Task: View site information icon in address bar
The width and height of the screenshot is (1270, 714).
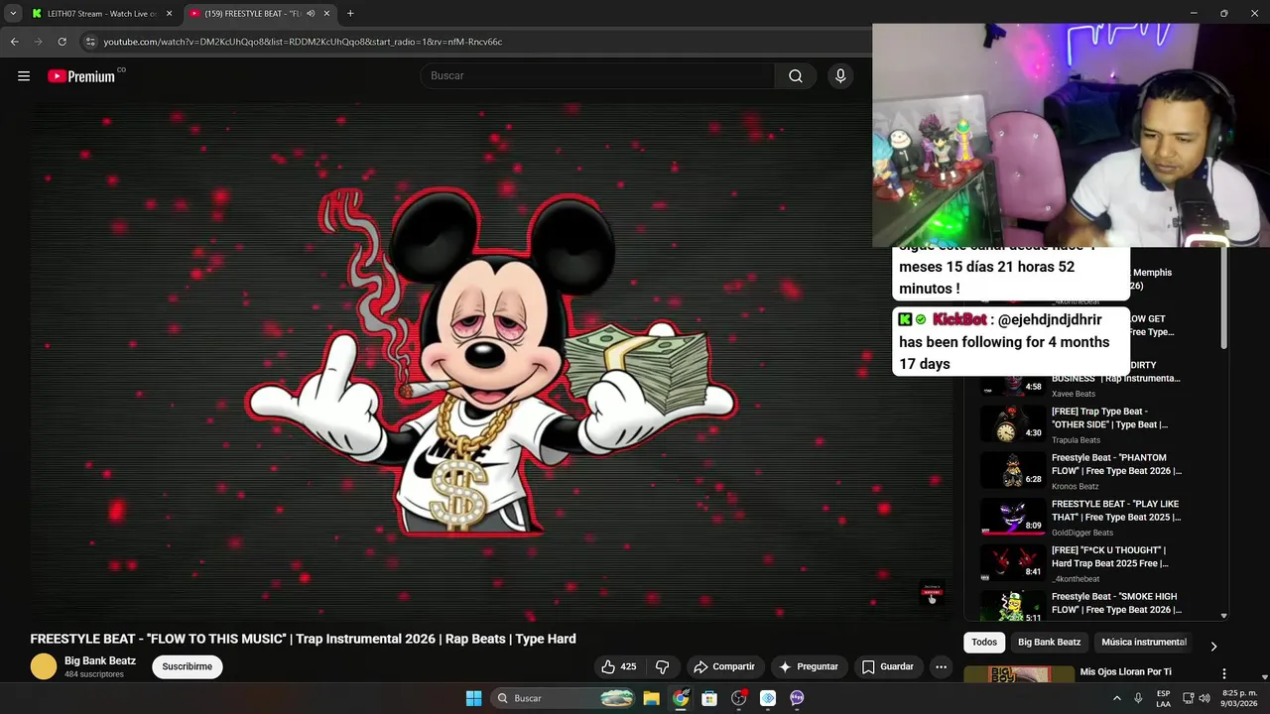Action: [x=90, y=42]
